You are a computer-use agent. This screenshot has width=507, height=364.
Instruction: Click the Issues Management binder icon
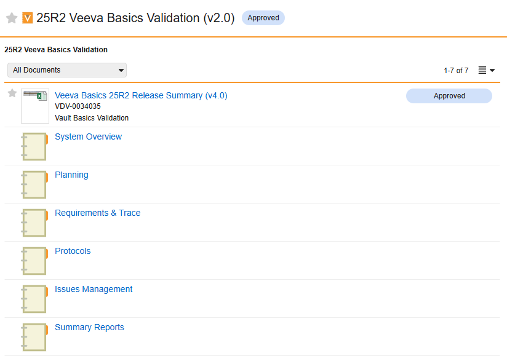(x=34, y=299)
